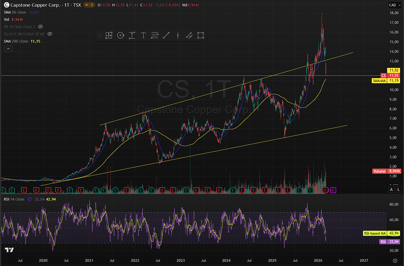Click the purple upcoming earnings E marker
Screen dimensions: 404x266
coord(333,190)
